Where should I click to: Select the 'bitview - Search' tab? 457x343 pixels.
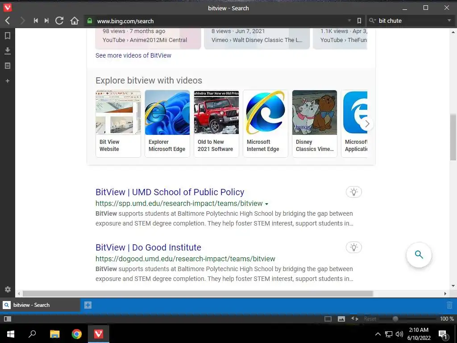coord(40,305)
